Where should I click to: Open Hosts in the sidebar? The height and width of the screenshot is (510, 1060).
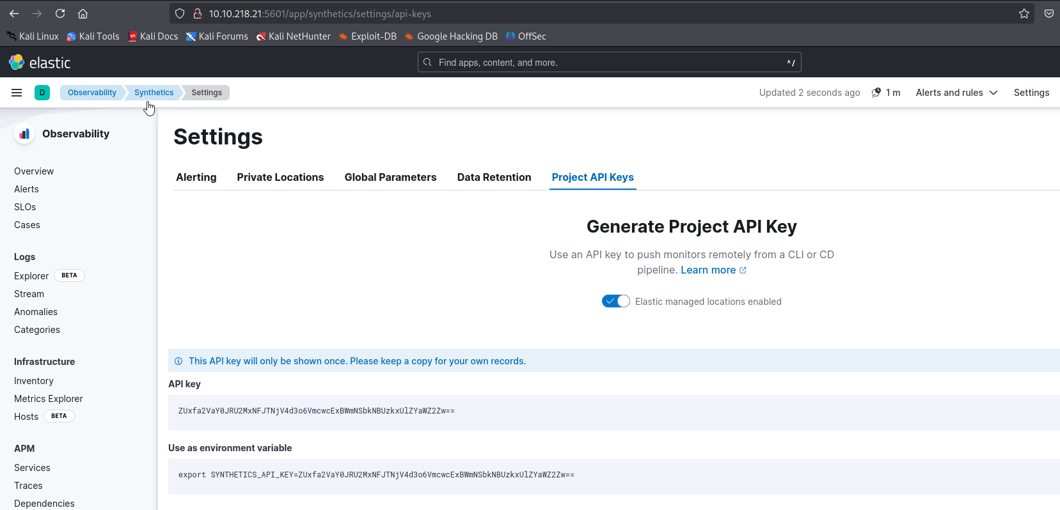(26, 417)
